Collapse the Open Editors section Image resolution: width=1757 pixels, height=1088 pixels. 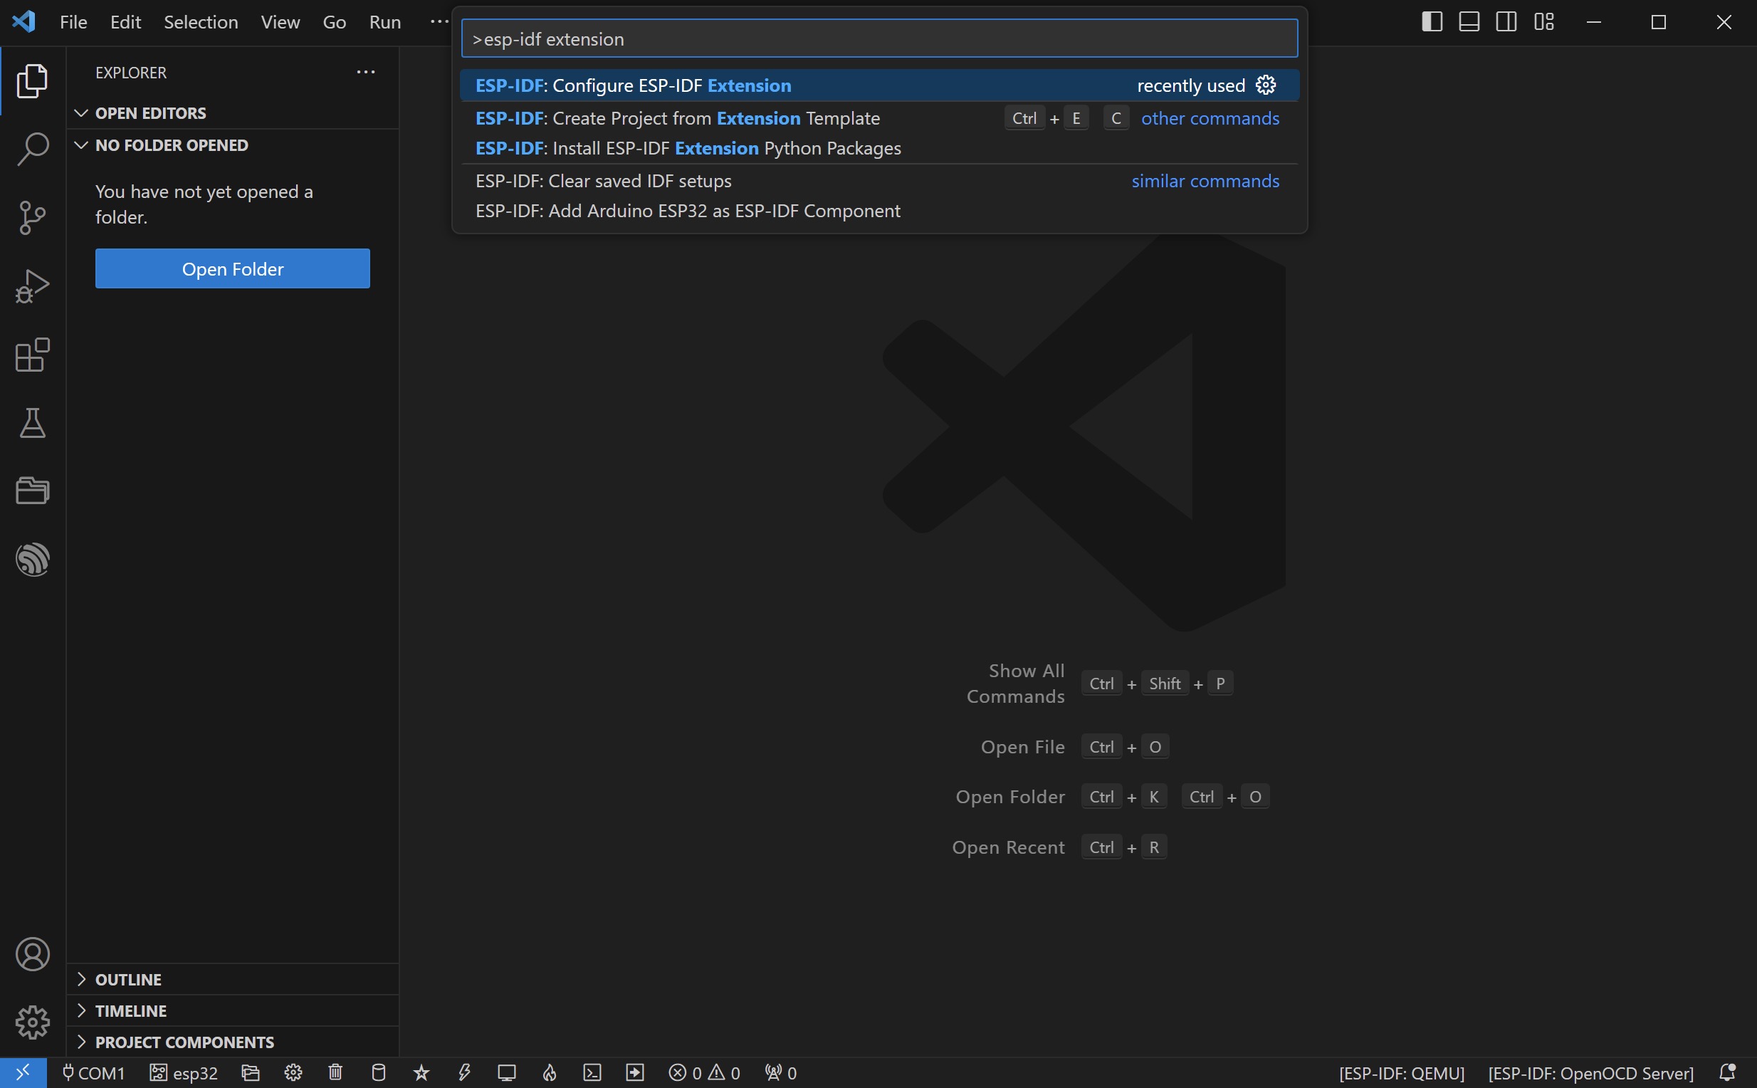[x=233, y=113]
